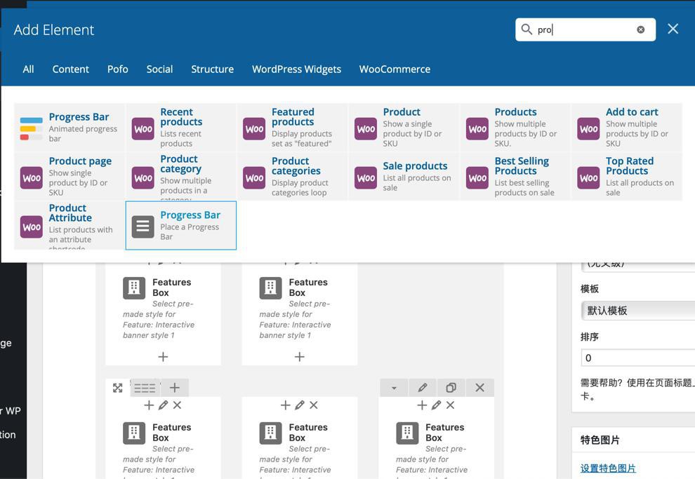This screenshot has height=479, width=695.
Task: Click Woo icon beside Product categories
Action: 254,178
